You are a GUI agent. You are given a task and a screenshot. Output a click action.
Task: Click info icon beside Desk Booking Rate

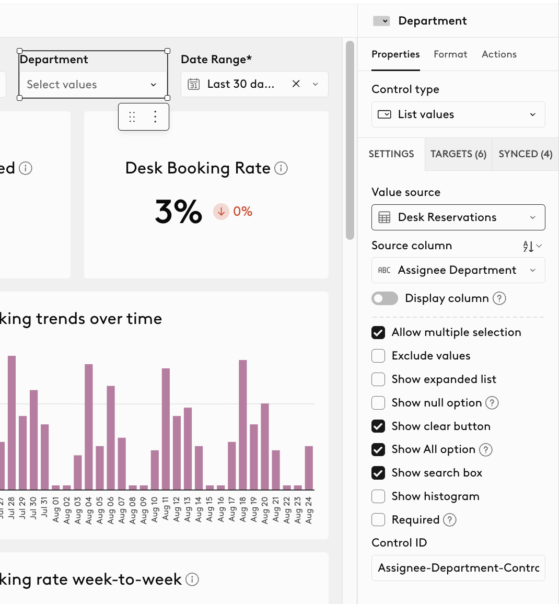(x=281, y=168)
